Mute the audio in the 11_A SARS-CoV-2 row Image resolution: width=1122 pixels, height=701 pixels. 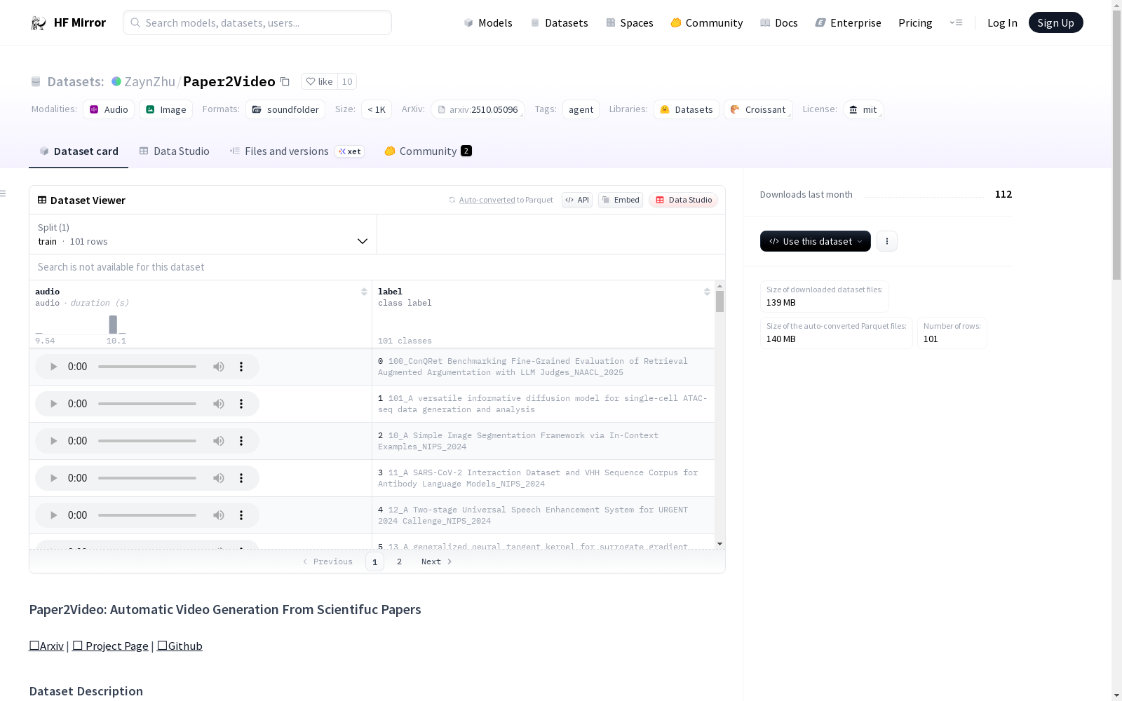(x=219, y=478)
